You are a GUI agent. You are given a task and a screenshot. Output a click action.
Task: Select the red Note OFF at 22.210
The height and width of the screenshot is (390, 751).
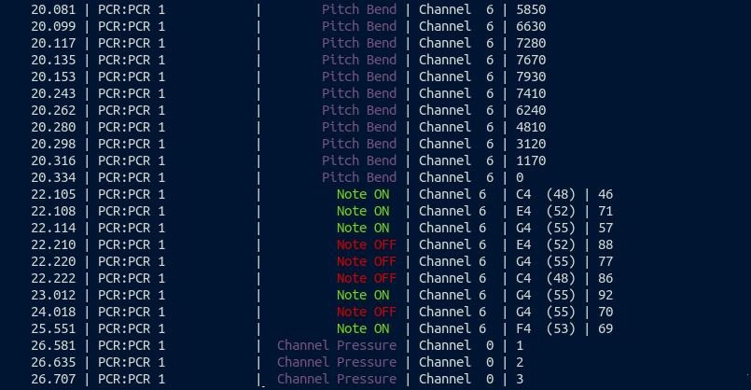pos(367,244)
